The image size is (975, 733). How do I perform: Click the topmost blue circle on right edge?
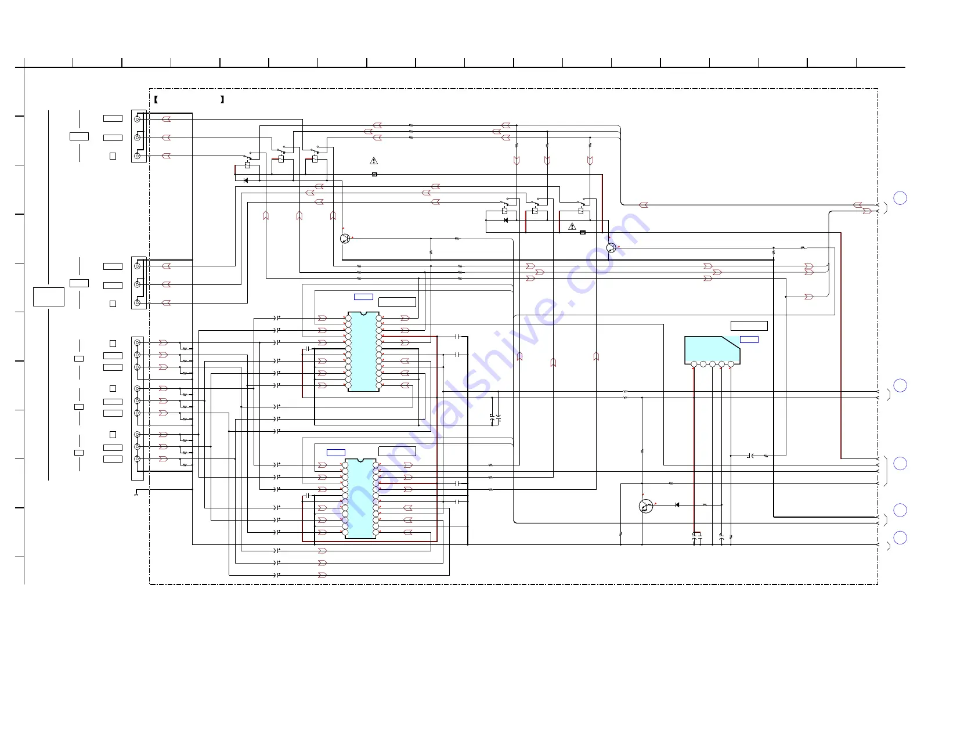click(x=900, y=198)
